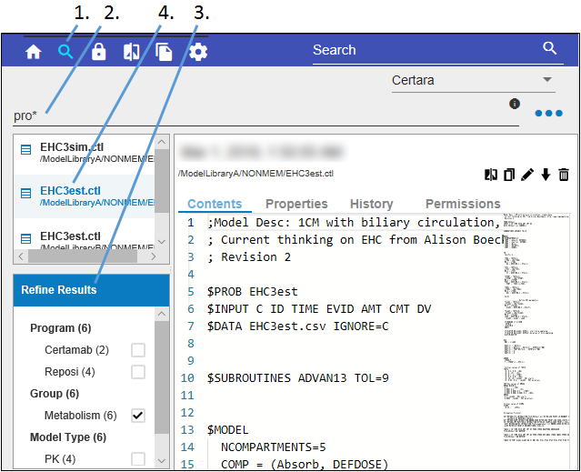Click results list scroll up arrow

pyautogui.click(x=162, y=142)
